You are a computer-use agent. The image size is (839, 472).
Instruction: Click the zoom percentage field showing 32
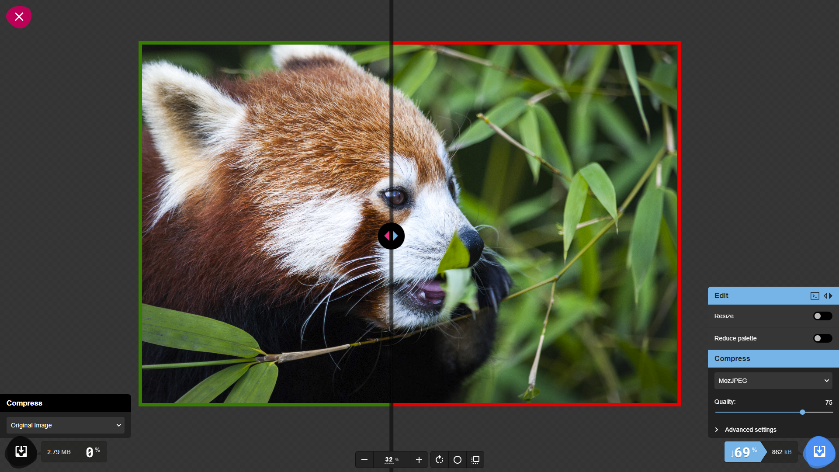pos(389,460)
